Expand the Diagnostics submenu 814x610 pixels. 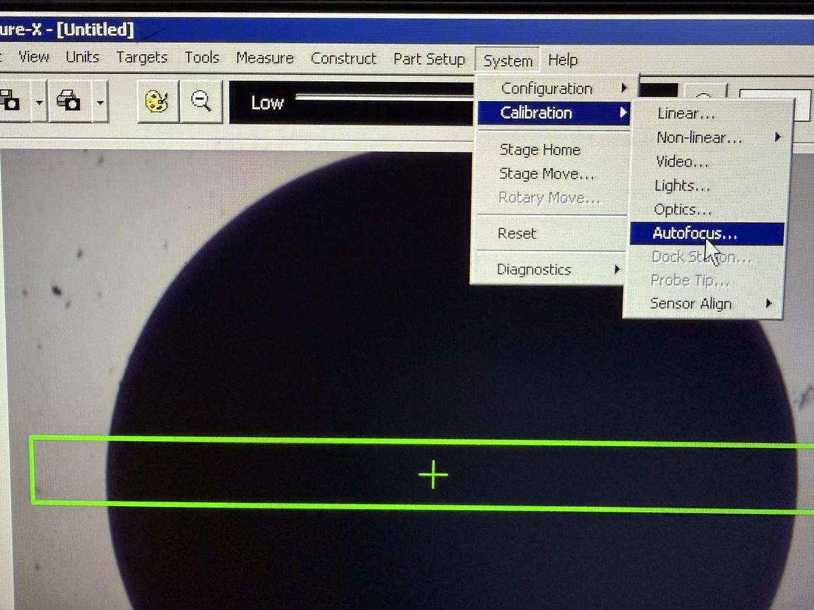click(x=548, y=269)
